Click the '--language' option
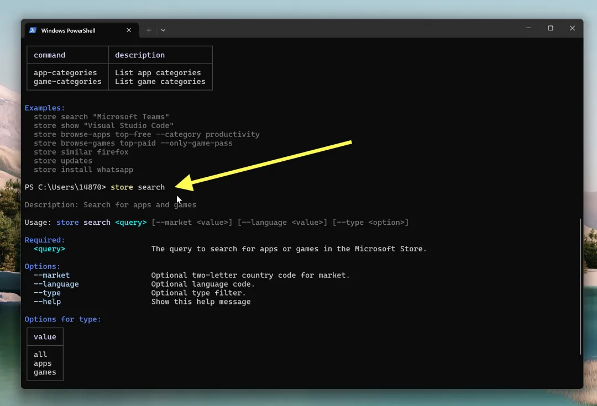 pos(56,284)
